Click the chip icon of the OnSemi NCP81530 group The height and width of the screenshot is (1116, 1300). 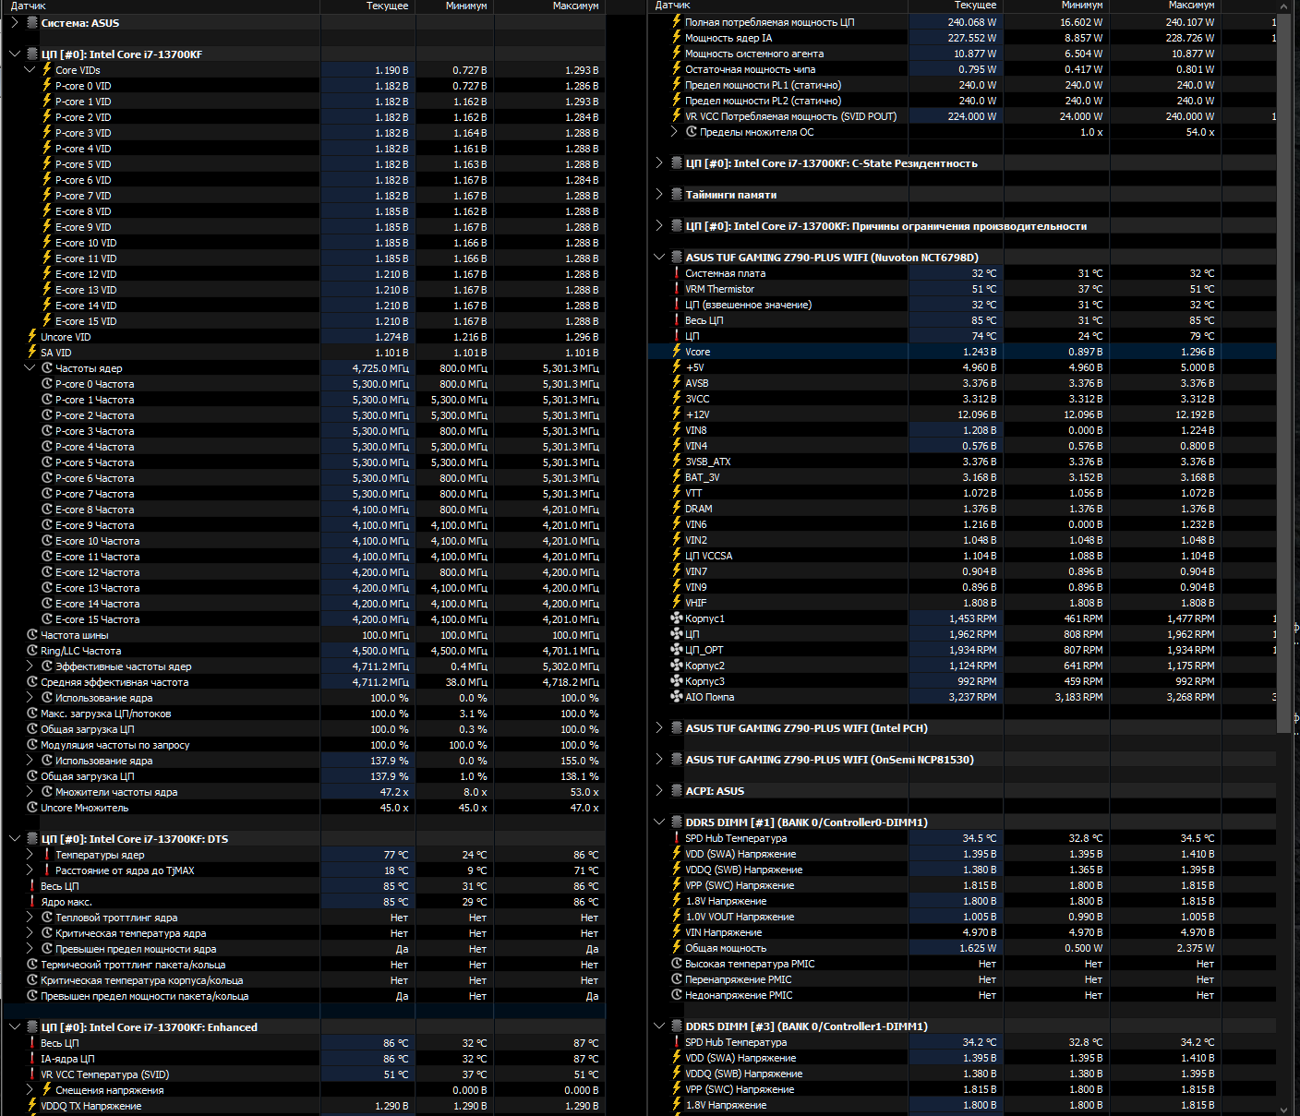tap(677, 759)
